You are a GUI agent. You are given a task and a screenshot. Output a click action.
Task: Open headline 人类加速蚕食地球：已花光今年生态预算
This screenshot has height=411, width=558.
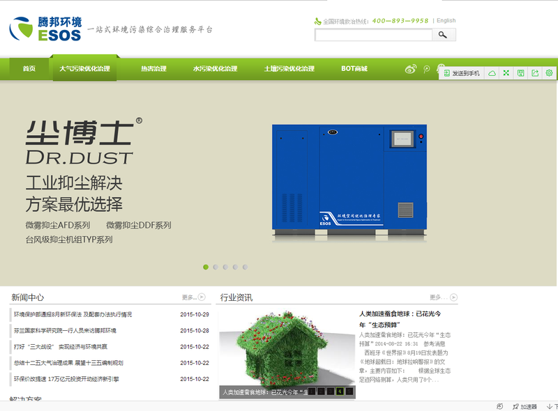400,319
